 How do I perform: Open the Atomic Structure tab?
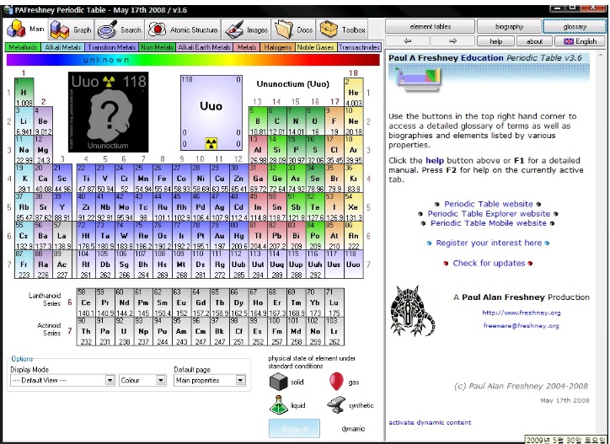click(183, 29)
